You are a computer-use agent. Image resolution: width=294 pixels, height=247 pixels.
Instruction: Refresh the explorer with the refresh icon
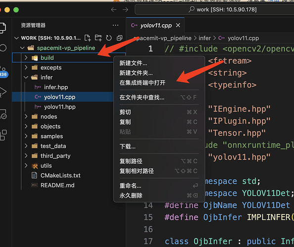coord(109,38)
